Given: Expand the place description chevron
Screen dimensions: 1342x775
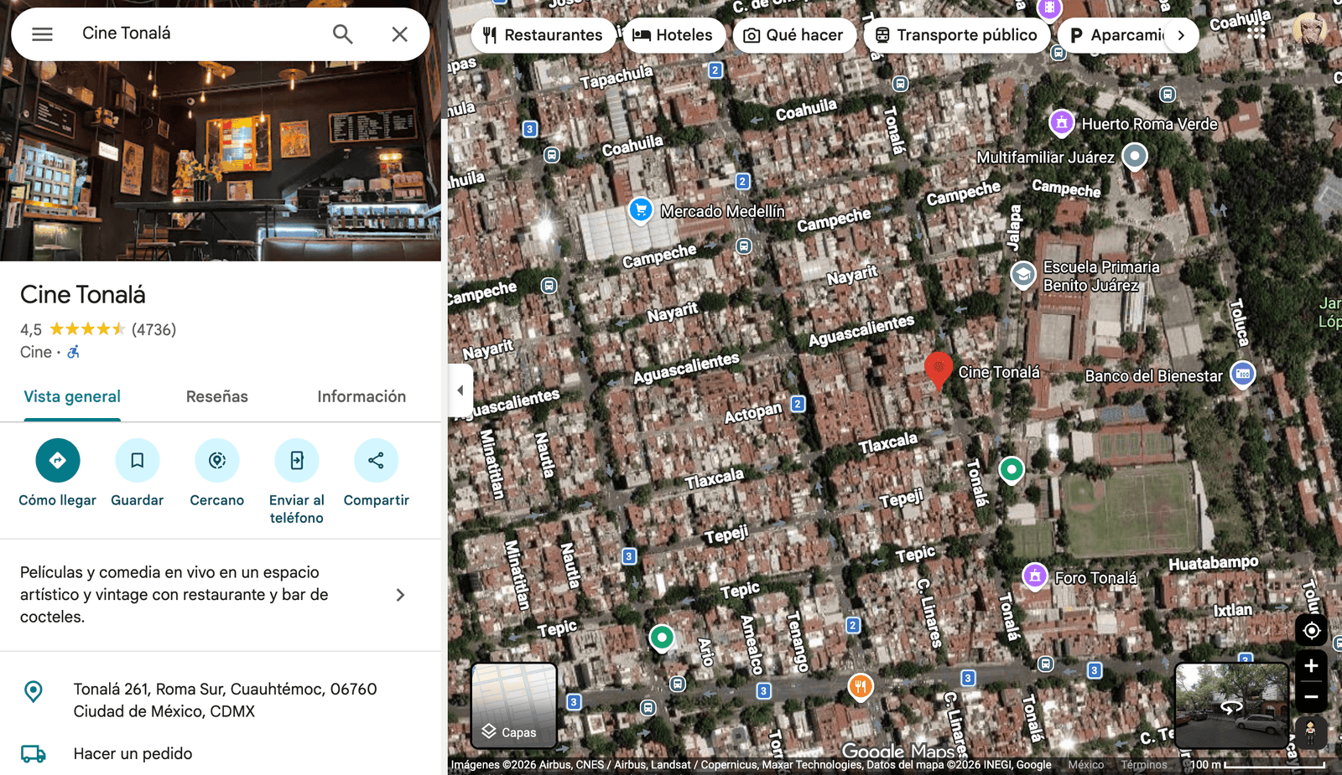Looking at the screenshot, I should pyautogui.click(x=400, y=595).
